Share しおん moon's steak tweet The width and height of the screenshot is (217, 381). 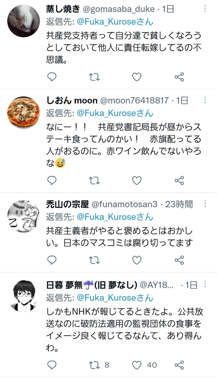179,181
